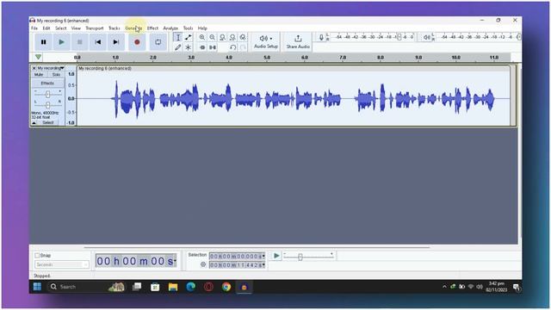551x310 pixels.
Task: Start recording with the red Record button
Action: coord(137,42)
